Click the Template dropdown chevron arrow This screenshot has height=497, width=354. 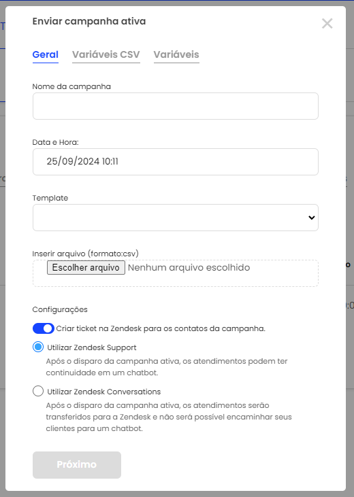(x=312, y=218)
